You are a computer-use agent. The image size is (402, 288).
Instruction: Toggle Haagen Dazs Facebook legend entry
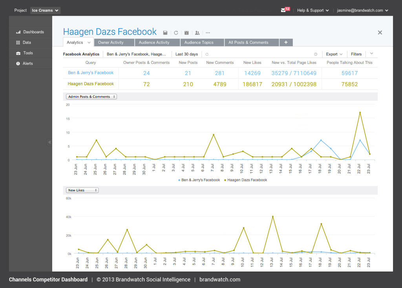245,180
